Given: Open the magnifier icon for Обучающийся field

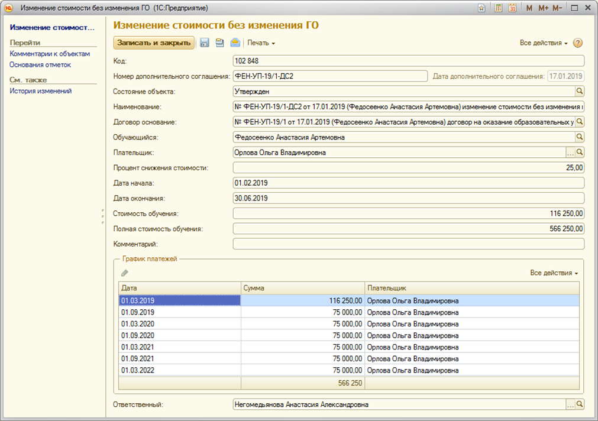Looking at the screenshot, I should (x=580, y=137).
